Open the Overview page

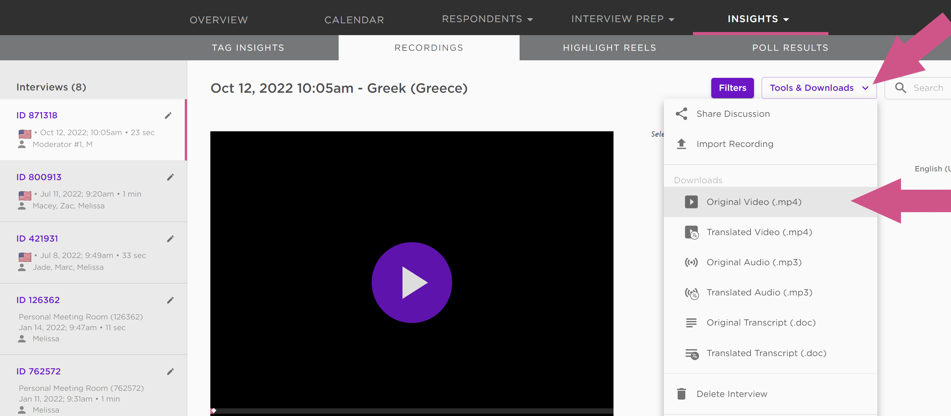(219, 20)
